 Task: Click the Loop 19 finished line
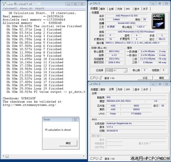(35, 88)
